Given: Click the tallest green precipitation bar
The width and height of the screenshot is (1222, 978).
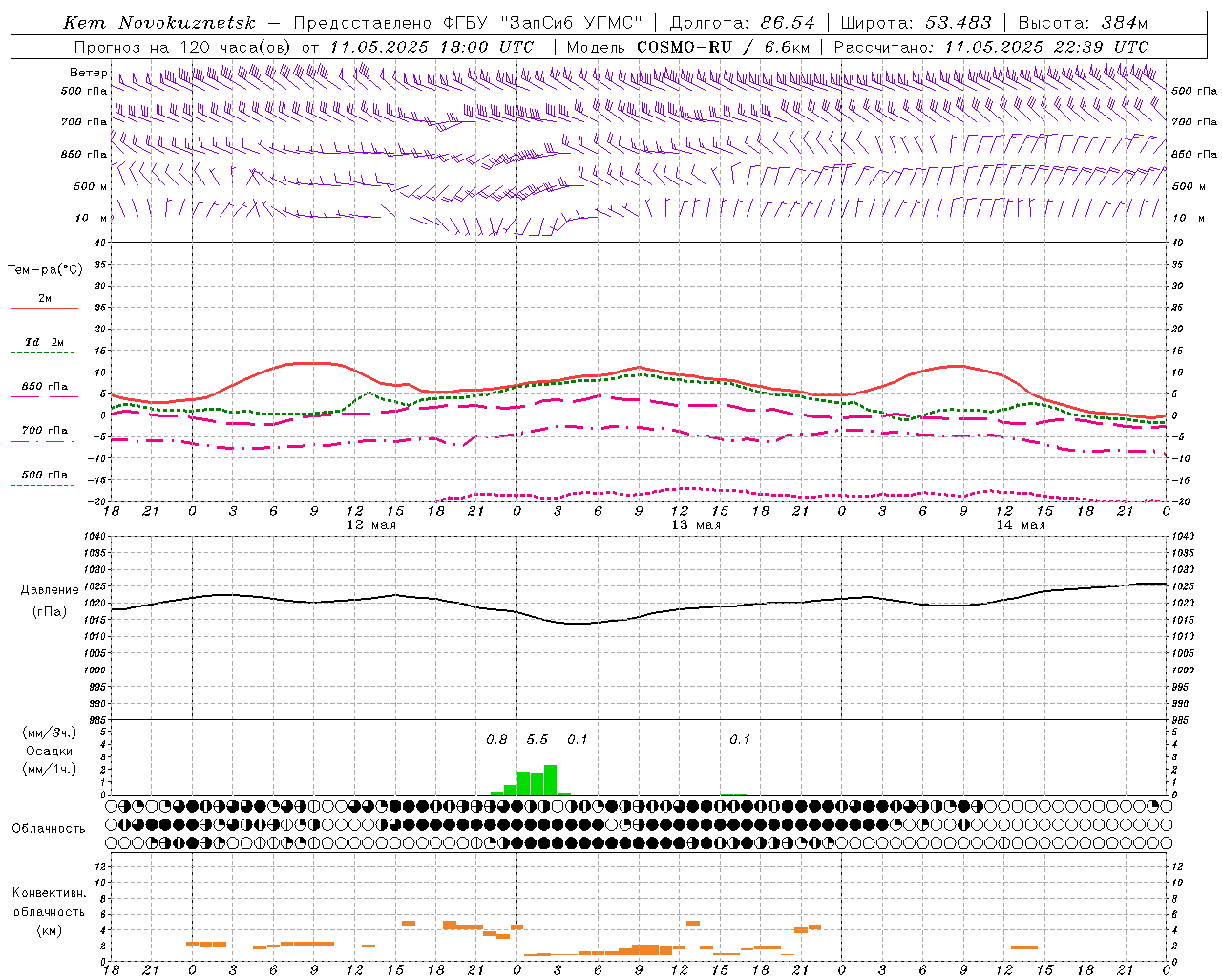Looking at the screenshot, I should pos(550,779).
